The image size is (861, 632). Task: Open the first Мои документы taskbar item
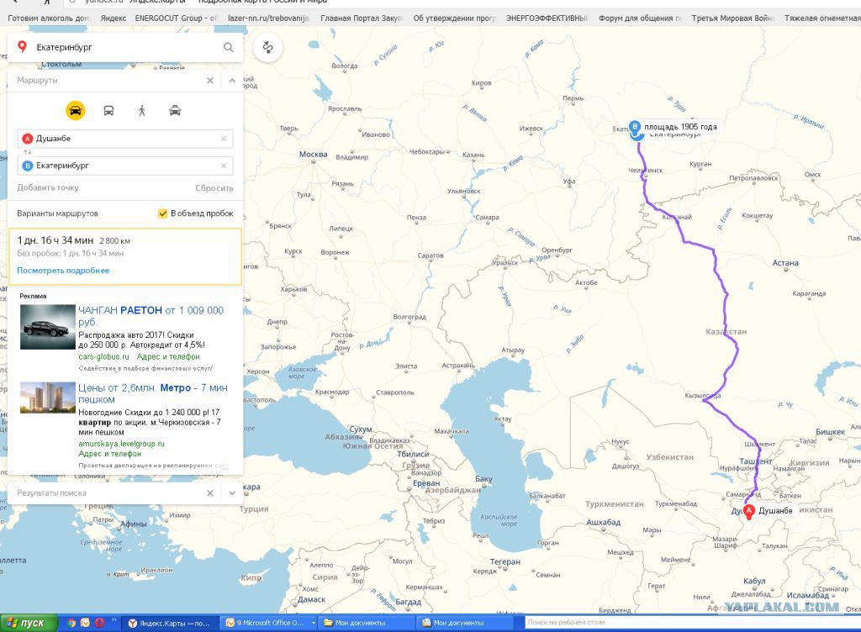(367, 624)
